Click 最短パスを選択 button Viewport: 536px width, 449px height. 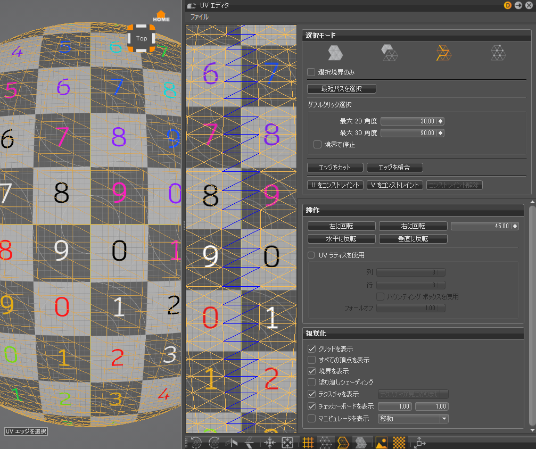coord(342,89)
